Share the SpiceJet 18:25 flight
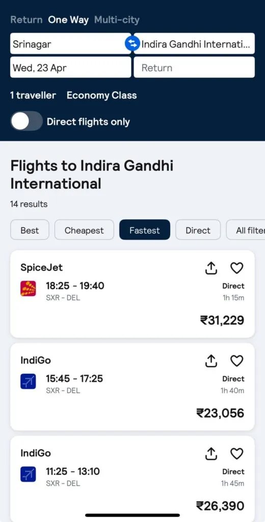 click(211, 268)
